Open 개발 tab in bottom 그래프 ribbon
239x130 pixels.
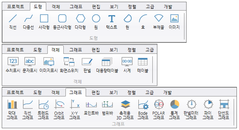[168, 93]
